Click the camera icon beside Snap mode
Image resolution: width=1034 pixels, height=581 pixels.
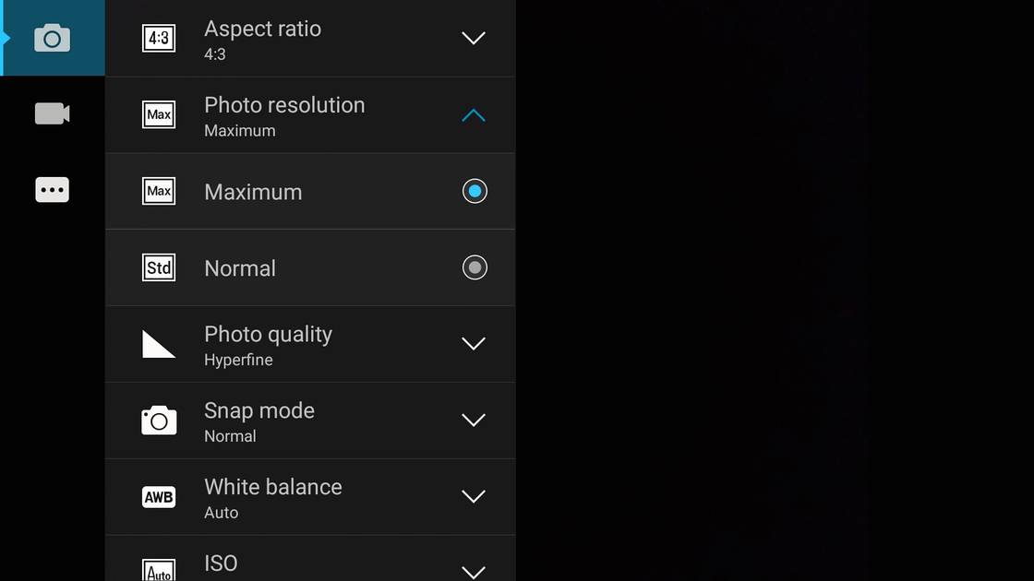click(x=159, y=421)
